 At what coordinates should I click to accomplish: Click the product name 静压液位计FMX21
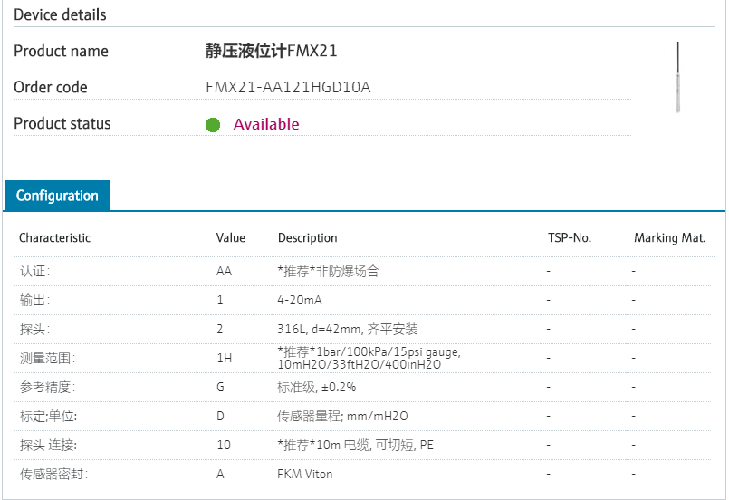[x=272, y=51]
